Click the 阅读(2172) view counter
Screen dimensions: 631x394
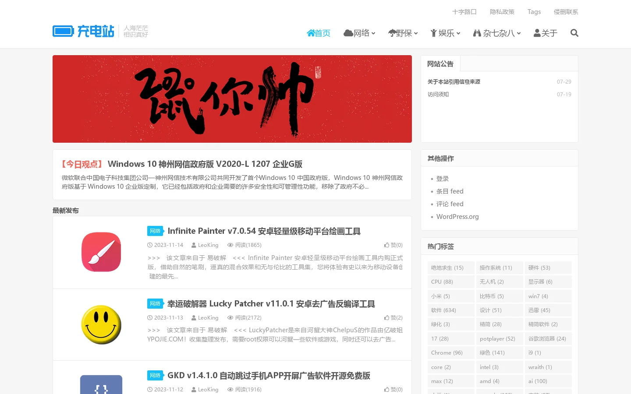[x=245, y=318]
